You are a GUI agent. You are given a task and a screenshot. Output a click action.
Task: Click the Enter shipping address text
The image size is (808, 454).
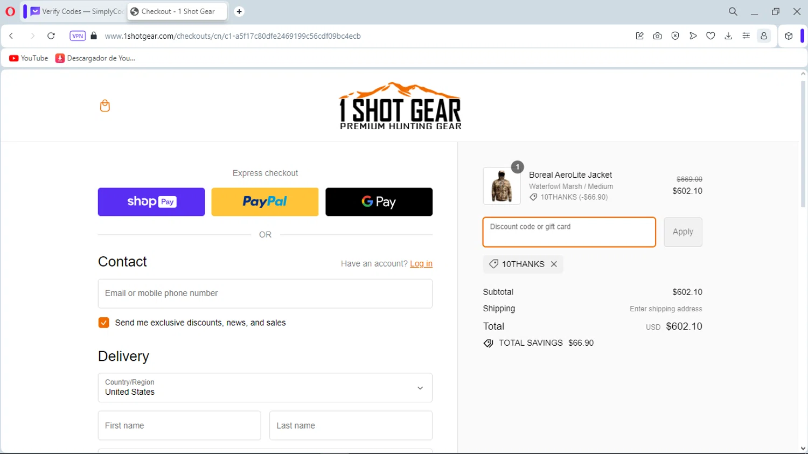666,309
